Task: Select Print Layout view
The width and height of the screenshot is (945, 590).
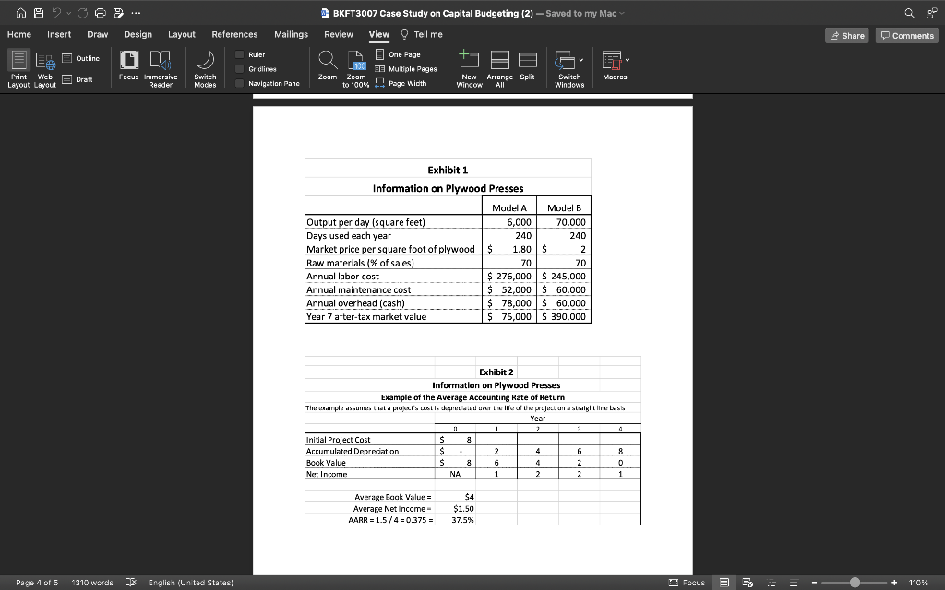Action: [18, 68]
